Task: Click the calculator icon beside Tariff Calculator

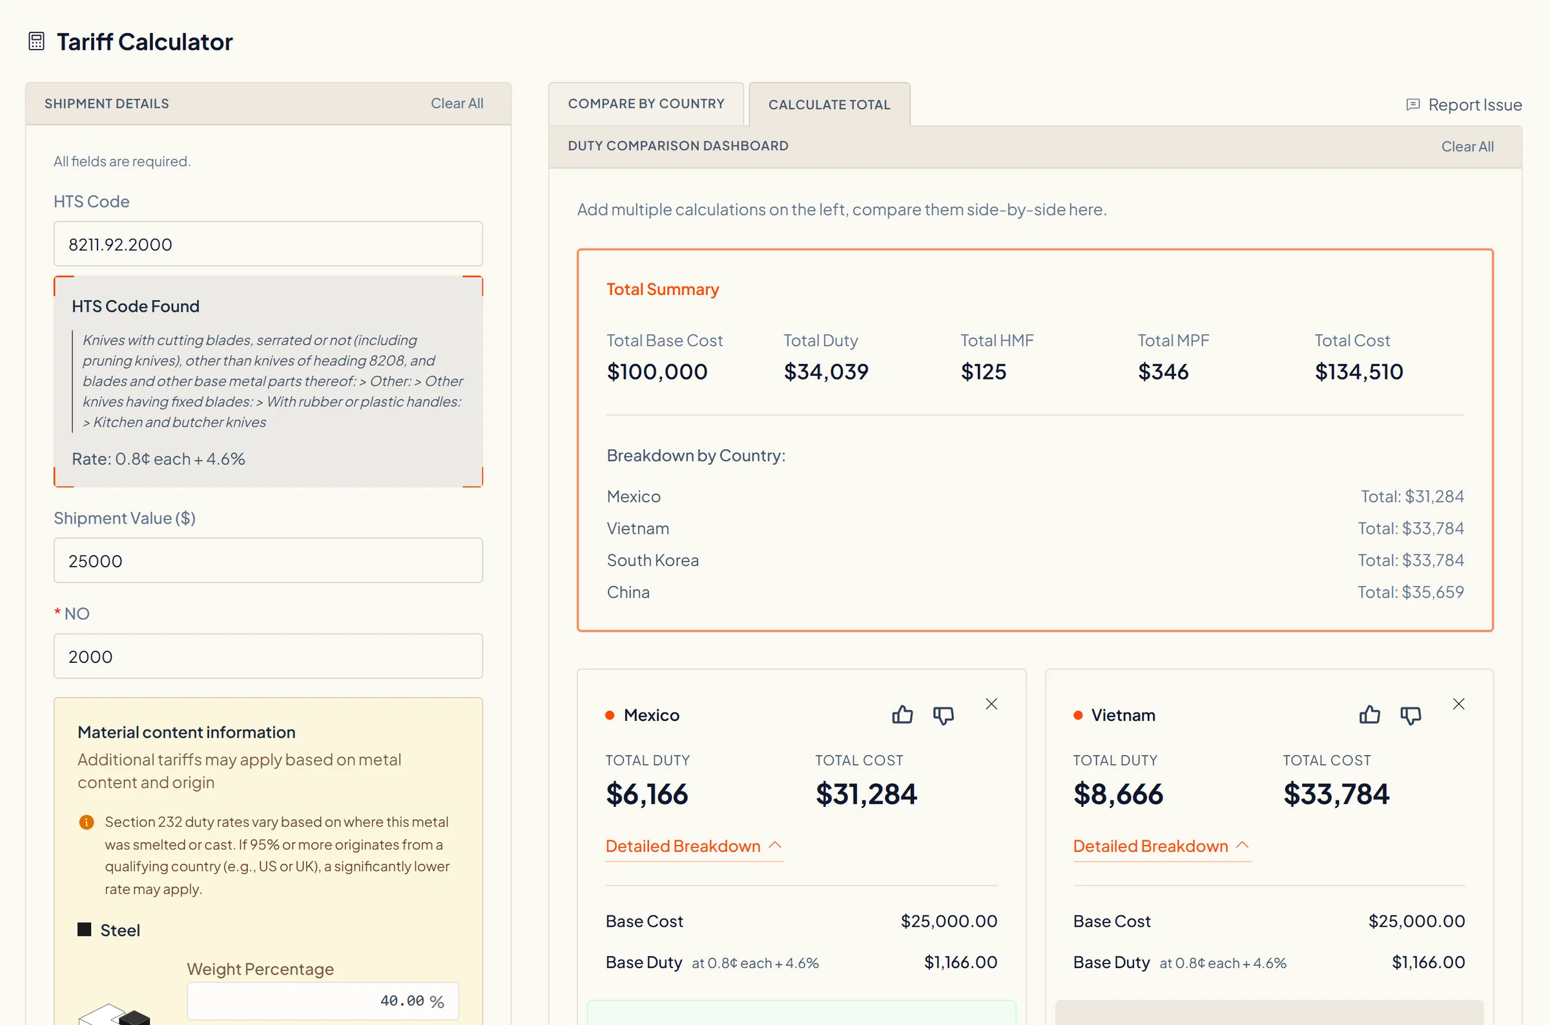Action: coord(37,41)
